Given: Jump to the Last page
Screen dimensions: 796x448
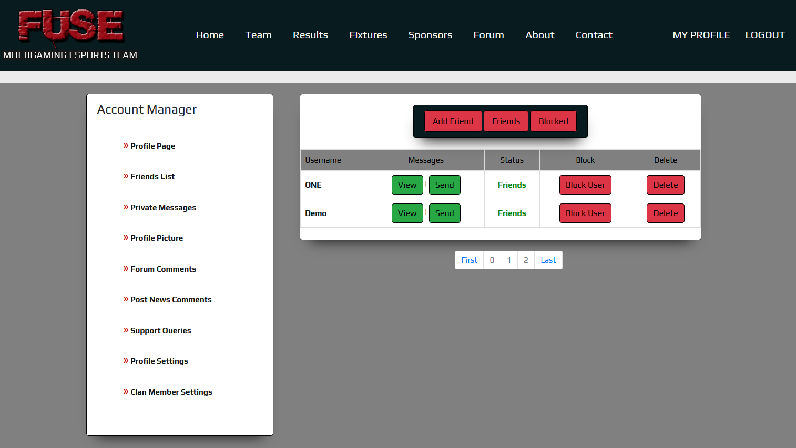Looking at the screenshot, I should (548, 260).
